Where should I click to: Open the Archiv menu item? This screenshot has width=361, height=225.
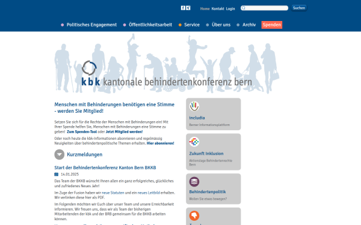point(249,25)
